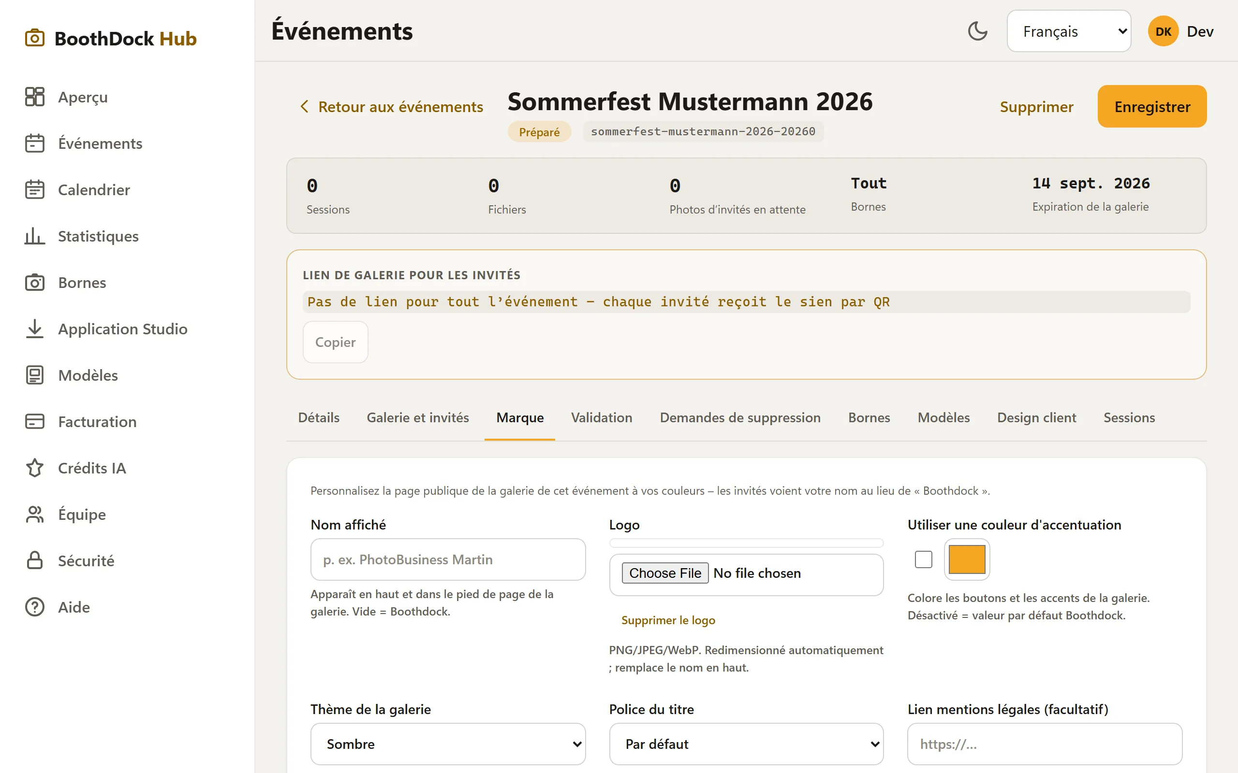1238x773 pixels.
Task: Open the Aide question mark icon
Action: pyautogui.click(x=34, y=607)
